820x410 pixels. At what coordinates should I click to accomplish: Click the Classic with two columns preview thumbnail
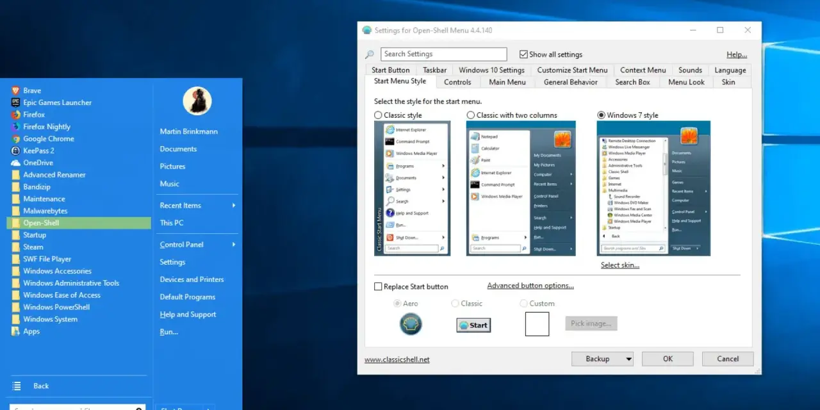point(521,188)
